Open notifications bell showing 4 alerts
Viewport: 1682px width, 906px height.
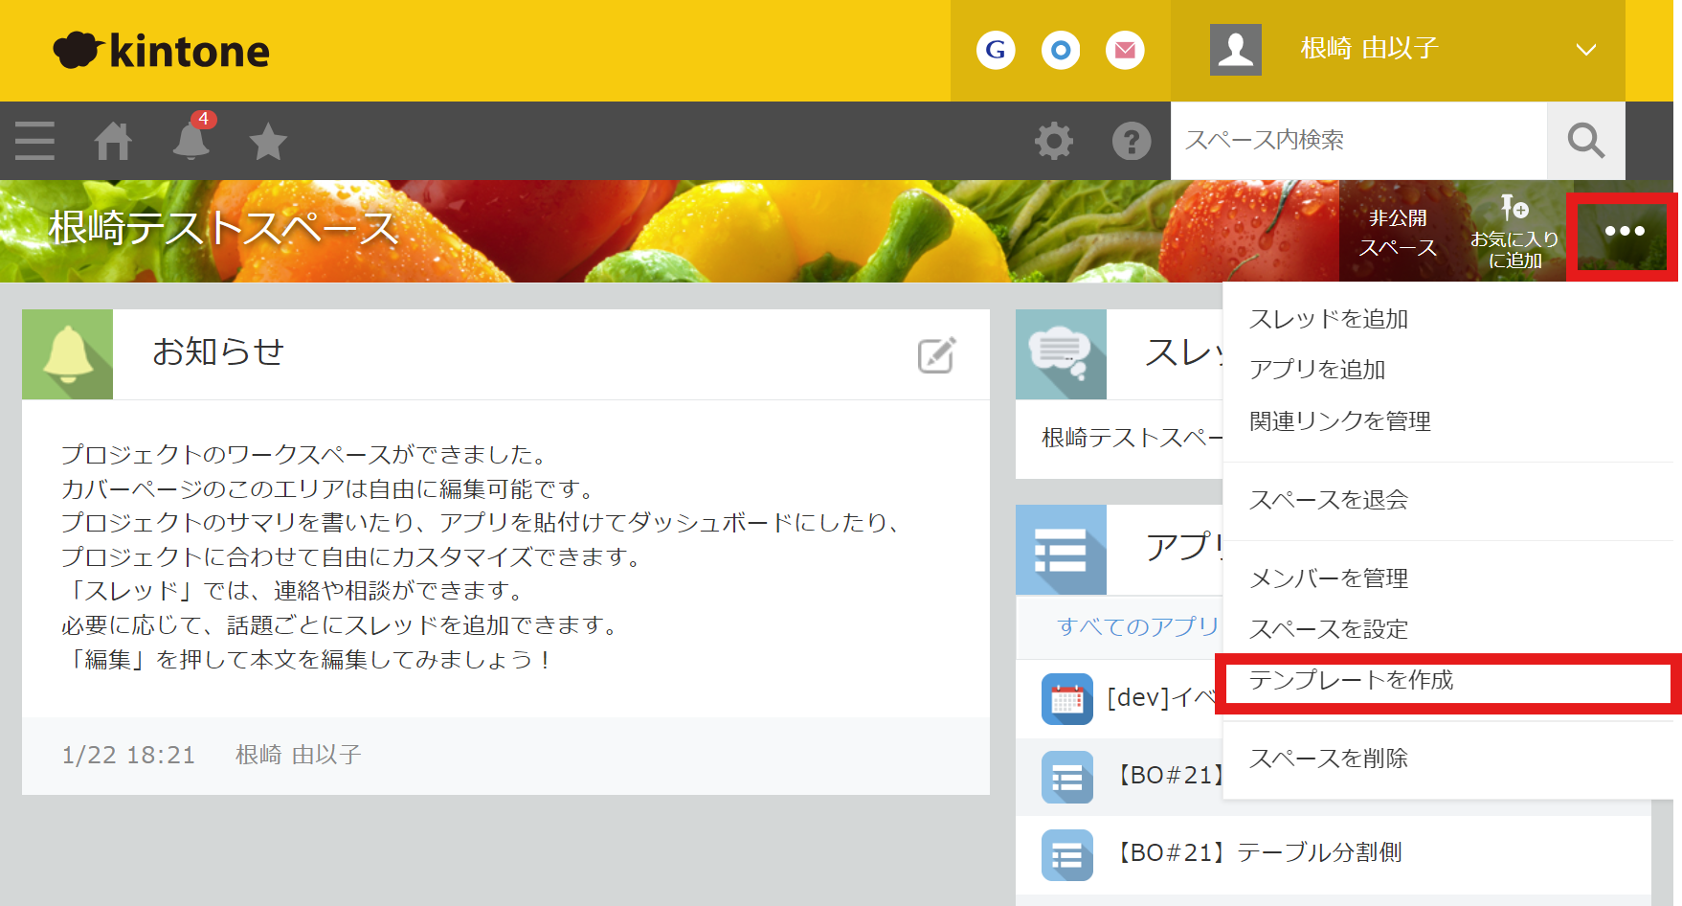click(x=191, y=141)
